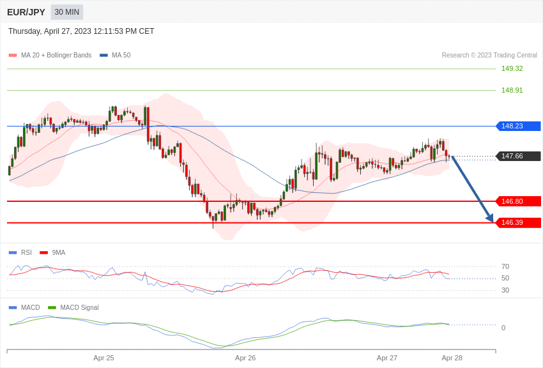The width and height of the screenshot is (543, 368).
Task: Click the 149.32 resistance level label
Action: (512, 68)
